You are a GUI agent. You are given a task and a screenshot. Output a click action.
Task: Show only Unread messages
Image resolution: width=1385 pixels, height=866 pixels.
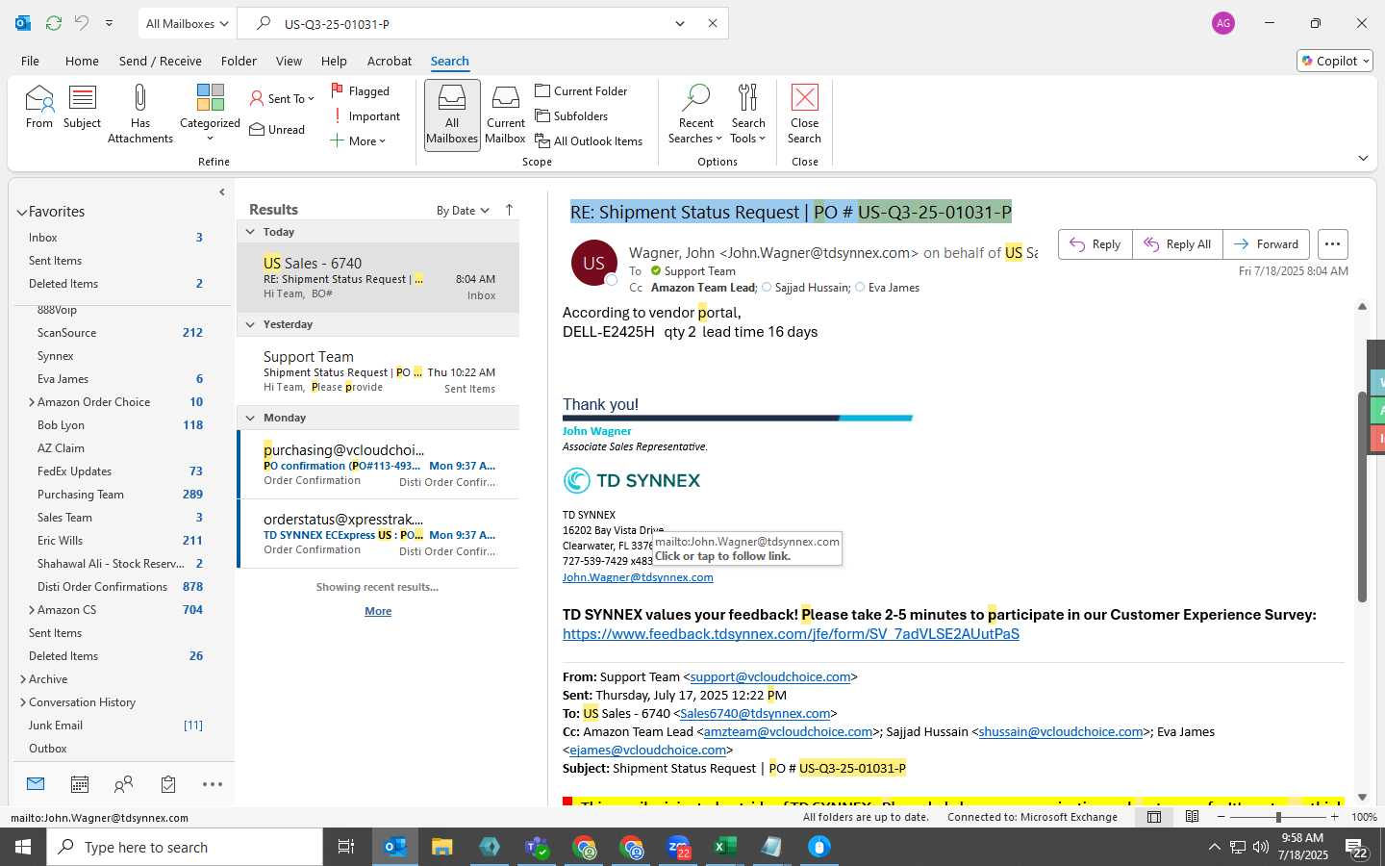pyautogui.click(x=277, y=130)
